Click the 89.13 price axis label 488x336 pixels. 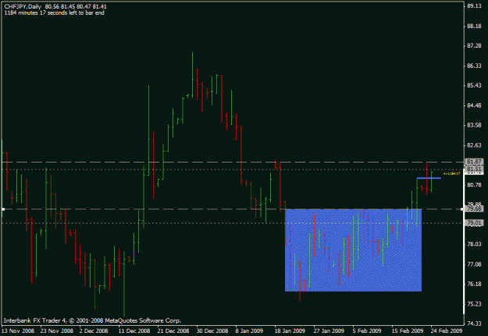(x=474, y=6)
